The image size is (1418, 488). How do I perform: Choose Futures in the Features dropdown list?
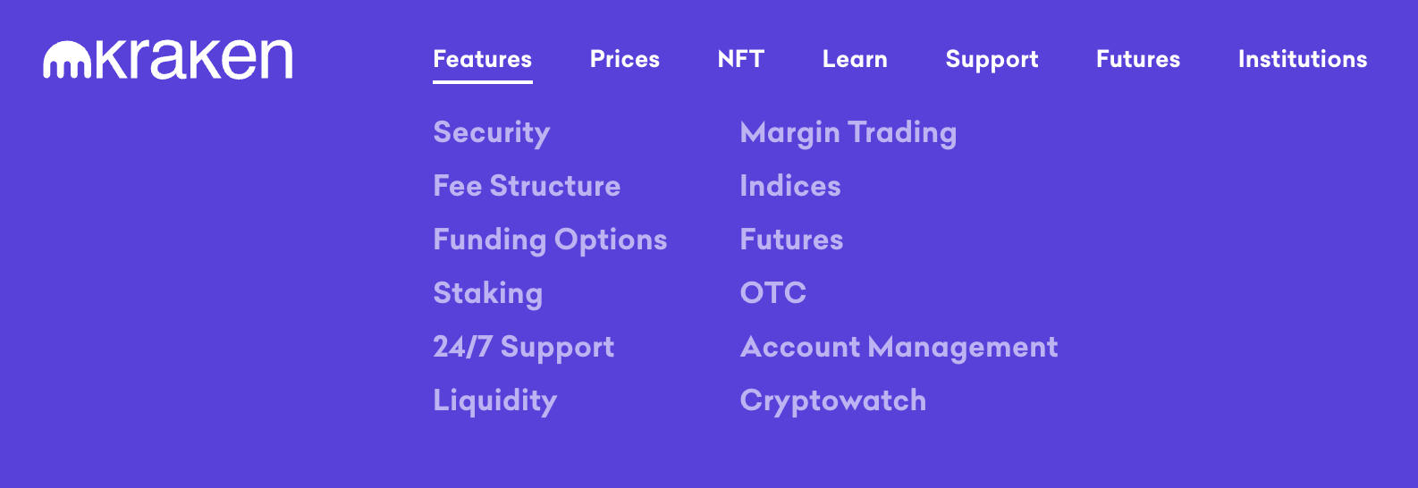(791, 240)
